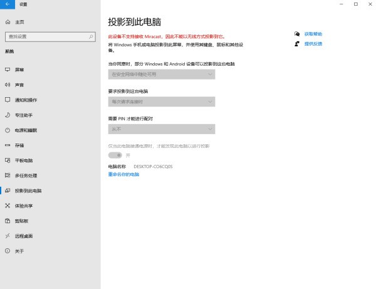Viewport: 376px width, 289px height.
Task: Click the 电脑名称 label
Action: [x=117, y=167]
